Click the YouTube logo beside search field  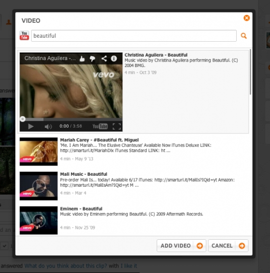24,36
